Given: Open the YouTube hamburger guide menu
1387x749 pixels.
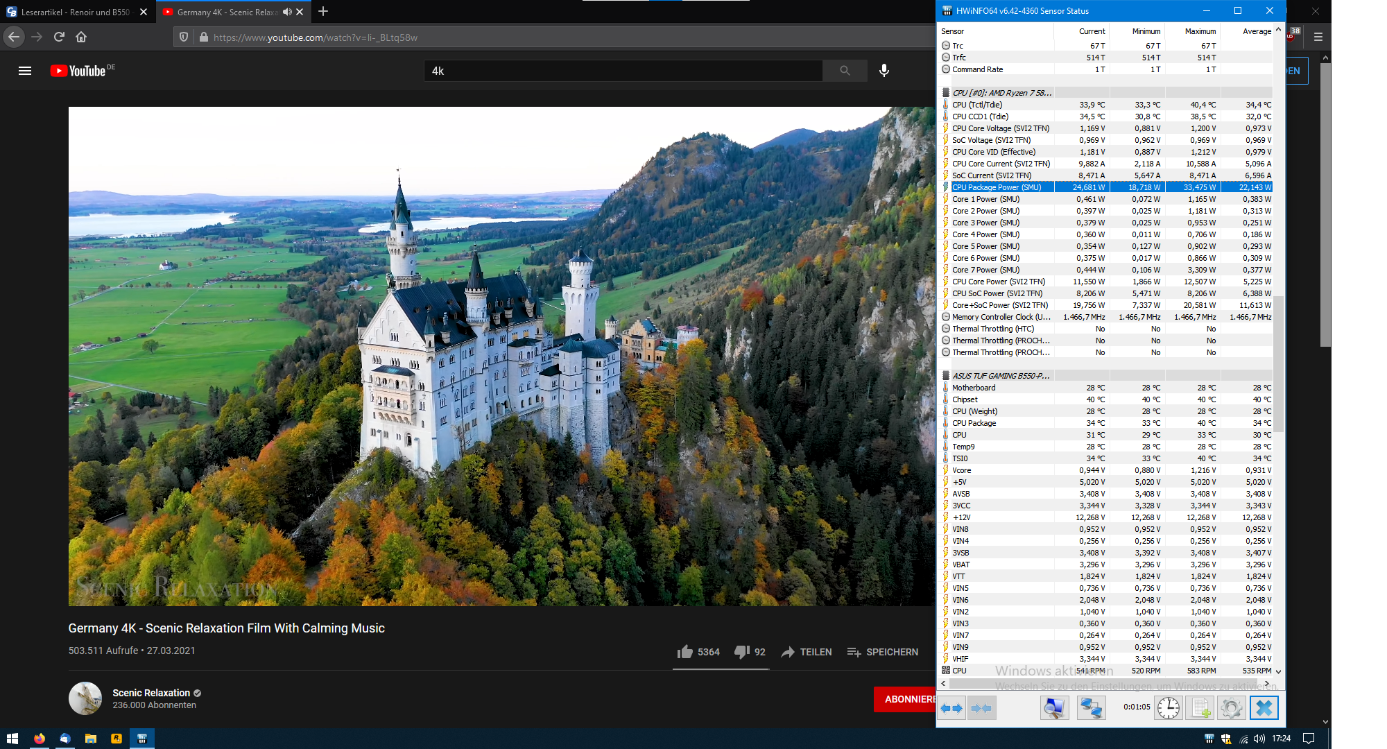Looking at the screenshot, I should (x=25, y=71).
